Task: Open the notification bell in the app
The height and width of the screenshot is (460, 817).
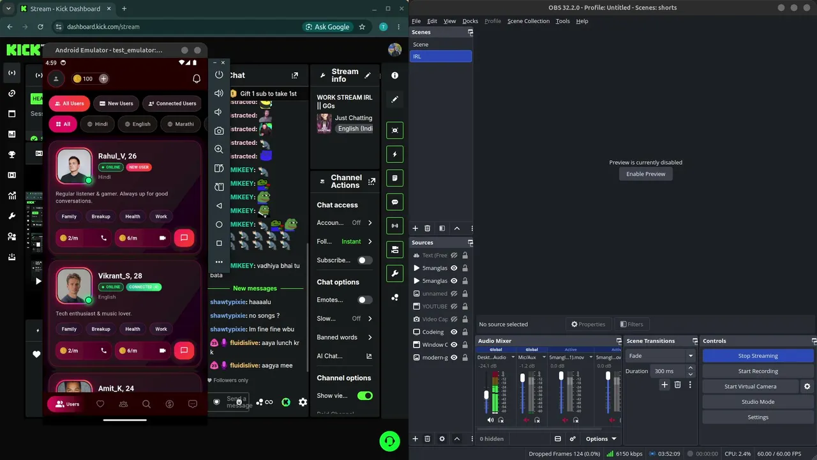Action: click(x=197, y=79)
